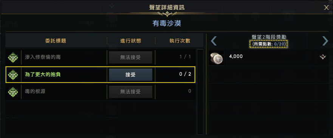Accept the 為了更大的抱負 quest via the 接受 button
333x138 pixels.
[x=130, y=75]
